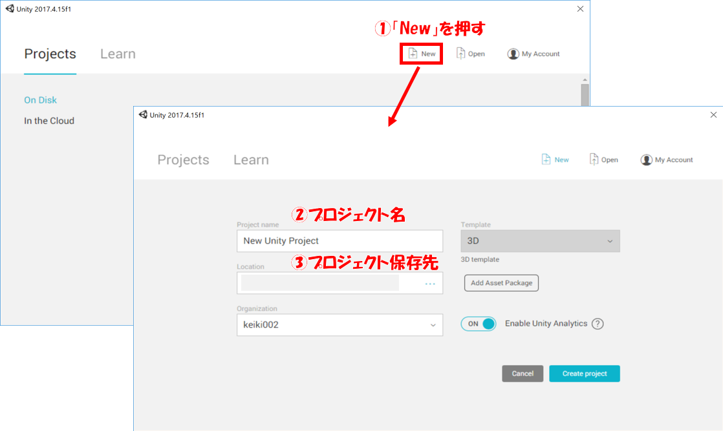Click My Account icon in back window
Image resolution: width=723 pixels, height=431 pixels.
click(513, 54)
